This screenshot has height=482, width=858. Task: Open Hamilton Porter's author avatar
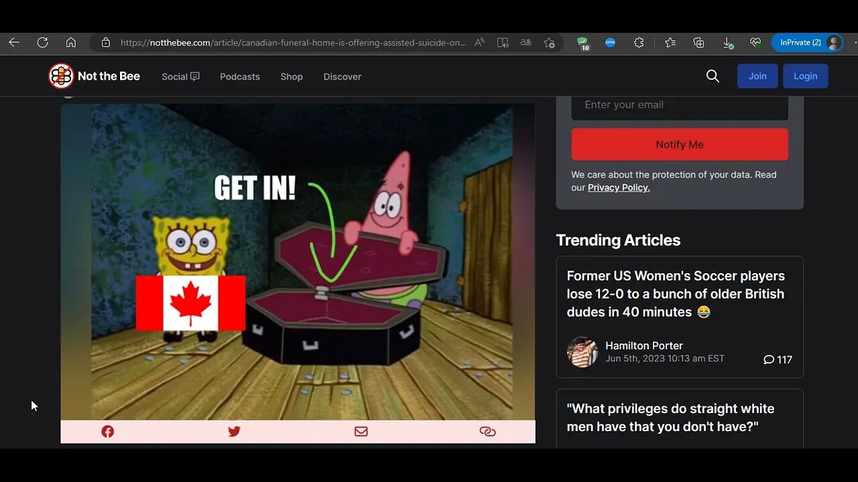(x=582, y=352)
